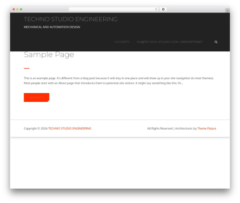Select the tagline MECHANICAL AND AUTOMATION DESIGN
This screenshot has height=203, width=240.
(52, 27)
